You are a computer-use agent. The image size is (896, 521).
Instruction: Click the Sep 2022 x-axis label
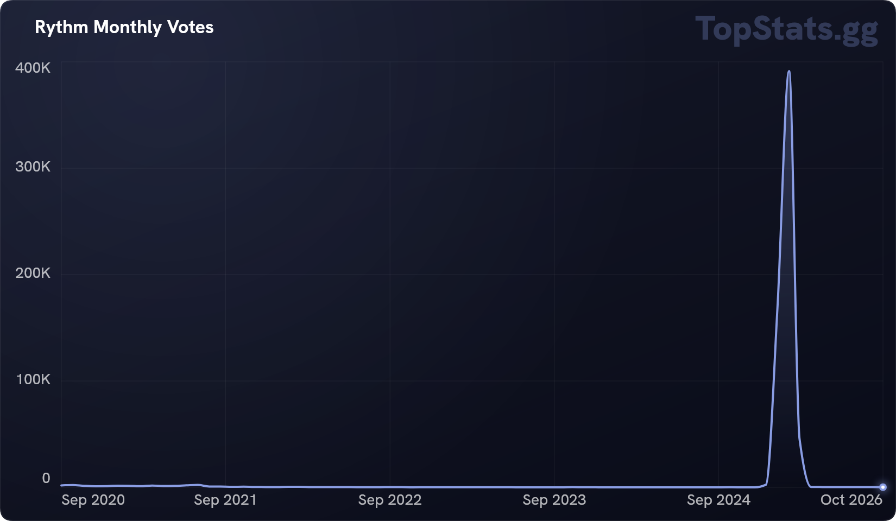point(390,500)
